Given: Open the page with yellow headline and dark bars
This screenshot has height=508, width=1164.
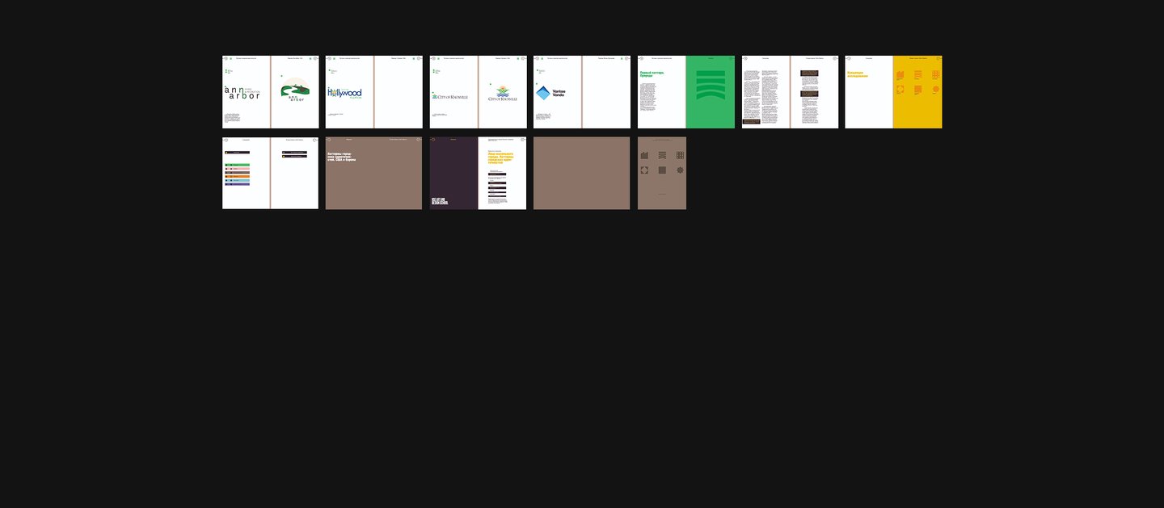Looking at the screenshot, I should 503,173.
